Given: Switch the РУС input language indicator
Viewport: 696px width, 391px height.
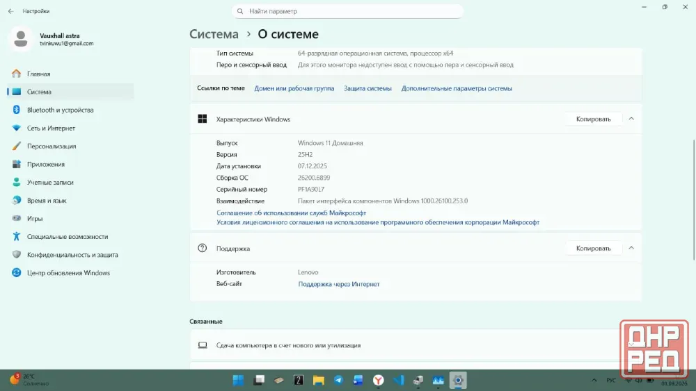Looking at the screenshot, I should (x=611, y=380).
